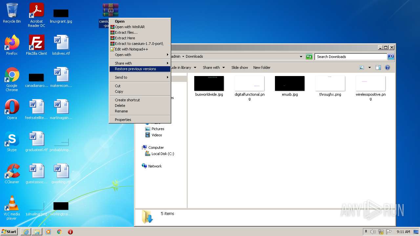Choose Open in context menu
This screenshot has width=420, height=236.
tap(140, 21)
